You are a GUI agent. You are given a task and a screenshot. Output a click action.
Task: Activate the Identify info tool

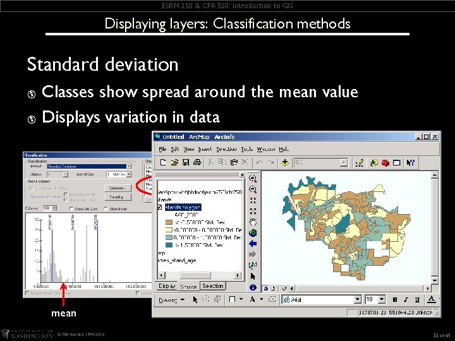click(x=253, y=287)
